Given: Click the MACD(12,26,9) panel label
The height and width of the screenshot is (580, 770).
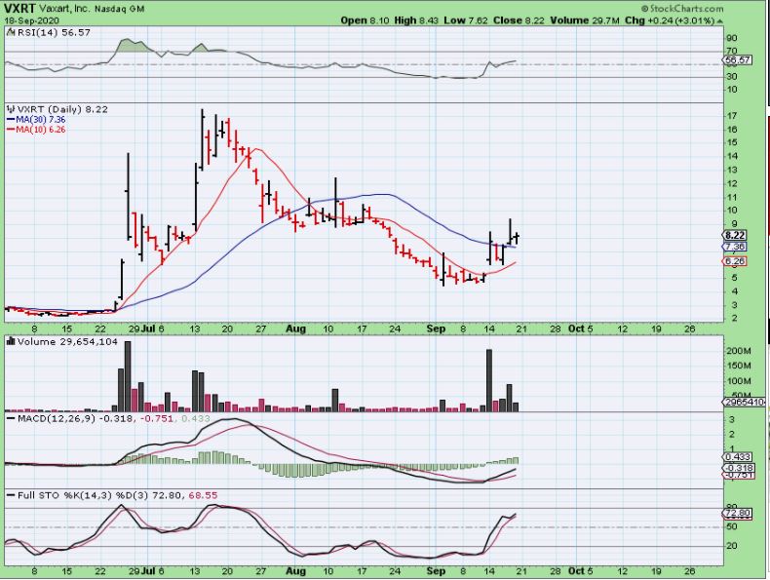Looking at the screenshot, I should pyautogui.click(x=57, y=418).
